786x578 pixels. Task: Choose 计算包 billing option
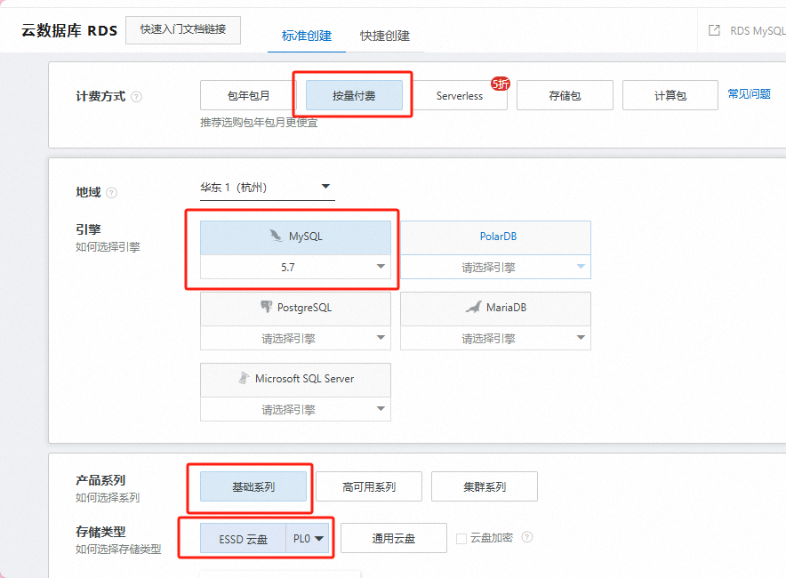pyautogui.click(x=670, y=95)
